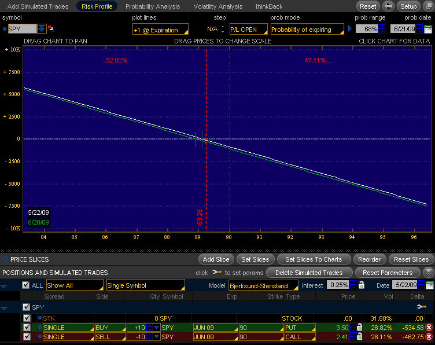Viewport: 435px width, 345px height.
Task: Toggle the lock icon next to Interest
Action: (362, 285)
